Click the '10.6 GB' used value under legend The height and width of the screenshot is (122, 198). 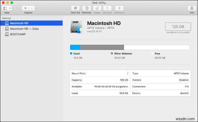[78, 58]
